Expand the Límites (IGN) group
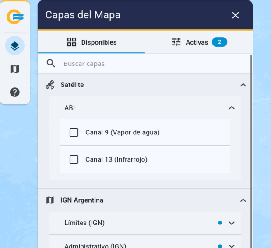 click(232, 223)
